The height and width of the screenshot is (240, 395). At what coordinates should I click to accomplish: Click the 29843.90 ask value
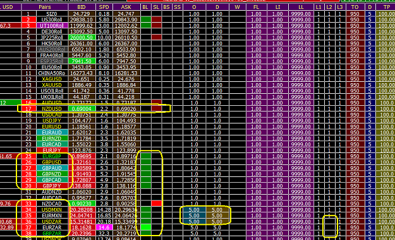click(126, 20)
